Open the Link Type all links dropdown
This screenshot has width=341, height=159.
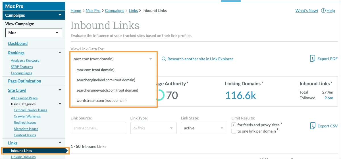tap(153, 128)
